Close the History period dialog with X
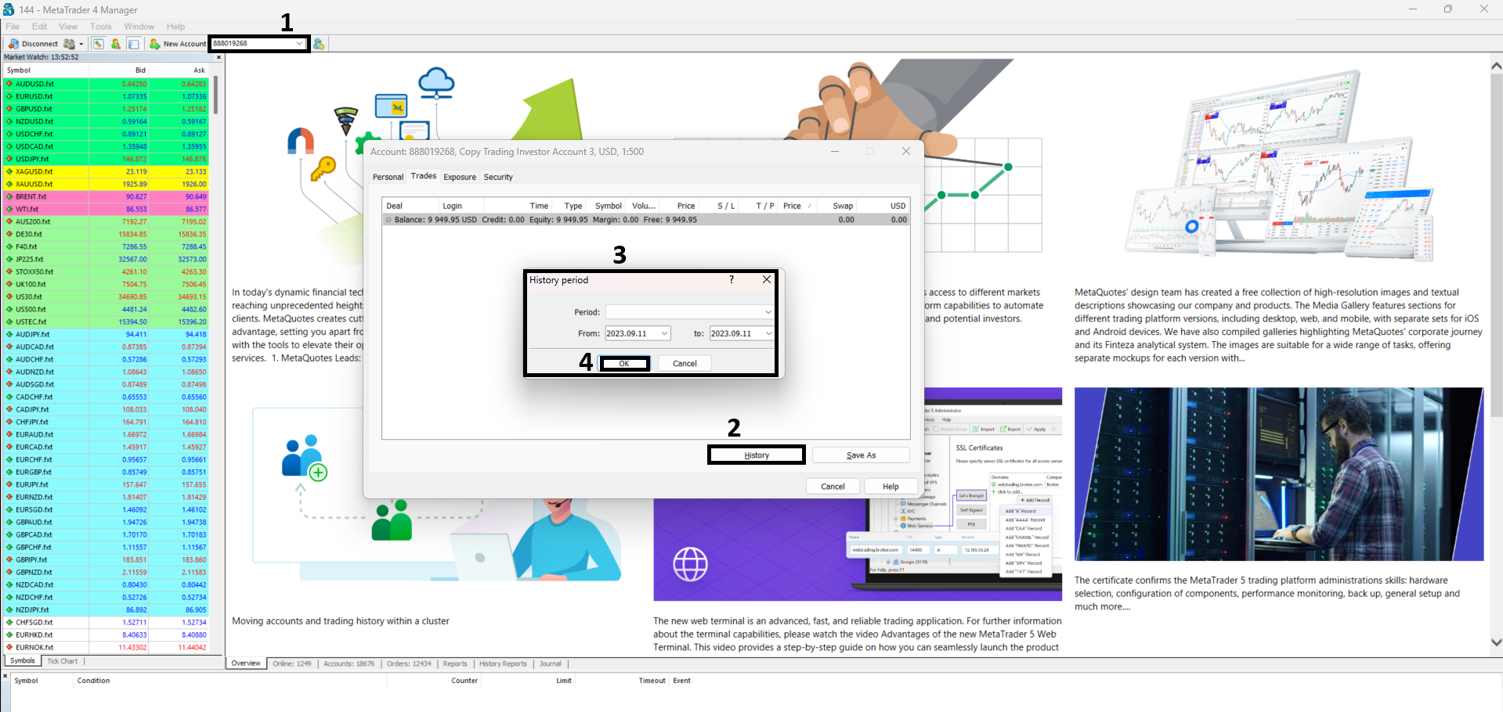 (x=767, y=279)
